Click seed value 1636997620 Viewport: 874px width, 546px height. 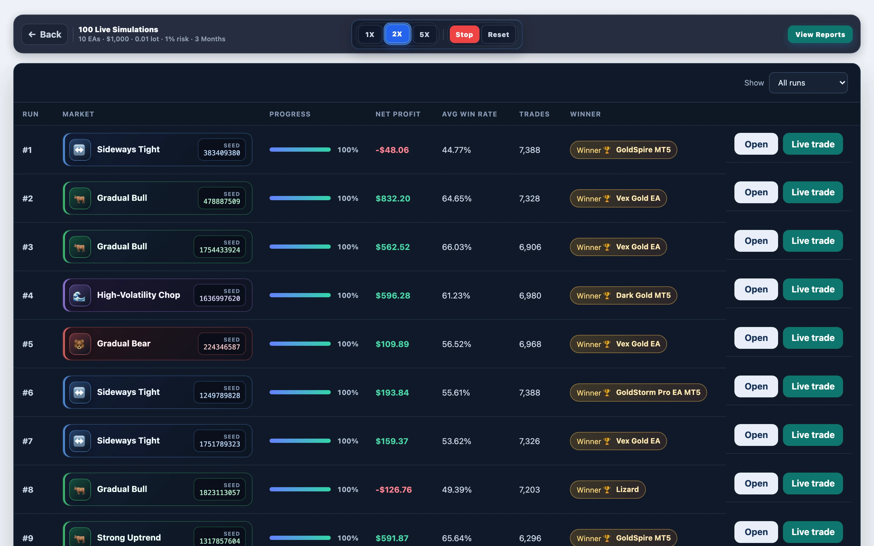(x=220, y=298)
